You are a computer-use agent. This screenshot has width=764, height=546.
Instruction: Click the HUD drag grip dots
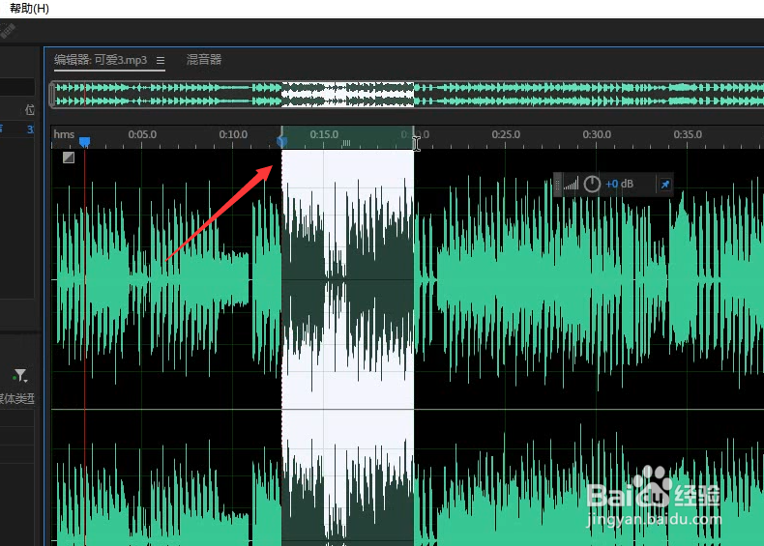[x=557, y=185]
